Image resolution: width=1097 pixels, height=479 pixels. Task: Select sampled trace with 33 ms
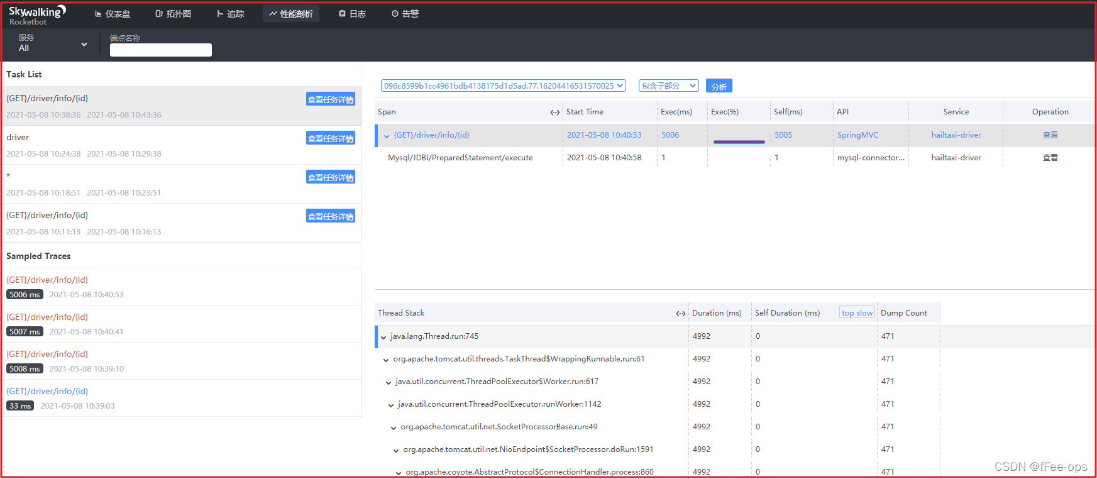tap(182, 398)
